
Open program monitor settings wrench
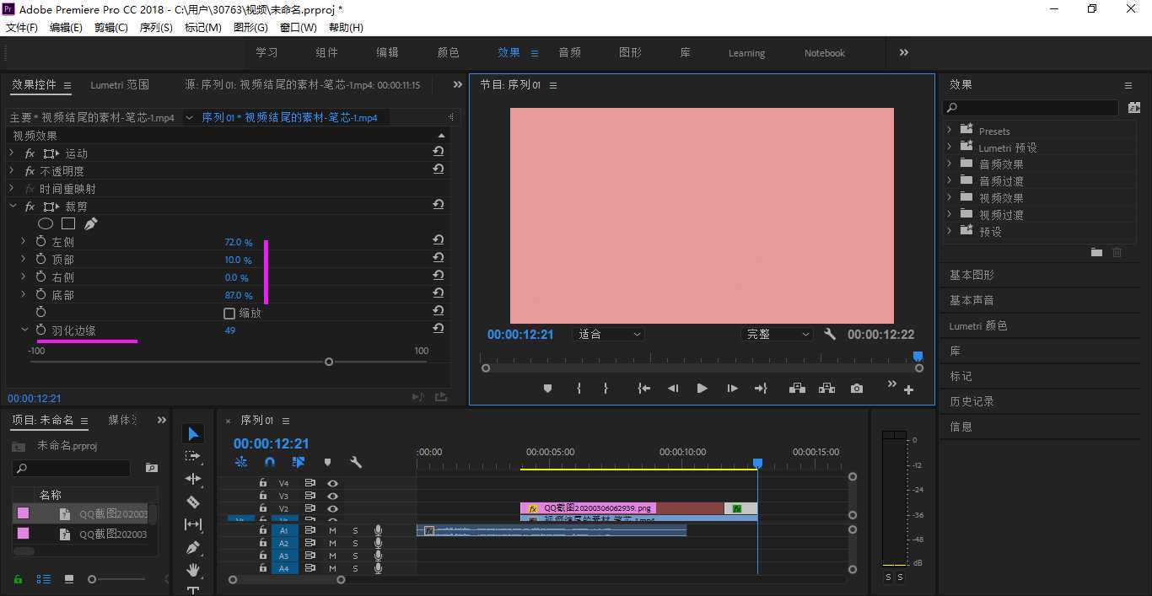pos(830,334)
